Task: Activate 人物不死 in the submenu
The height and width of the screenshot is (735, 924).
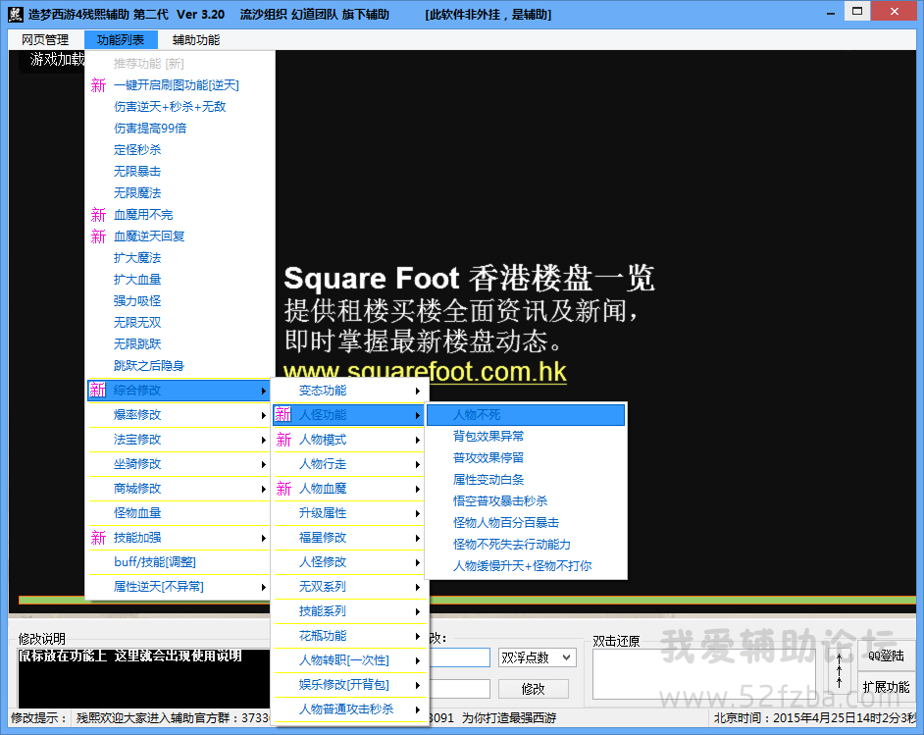Action: click(x=526, y=415)
